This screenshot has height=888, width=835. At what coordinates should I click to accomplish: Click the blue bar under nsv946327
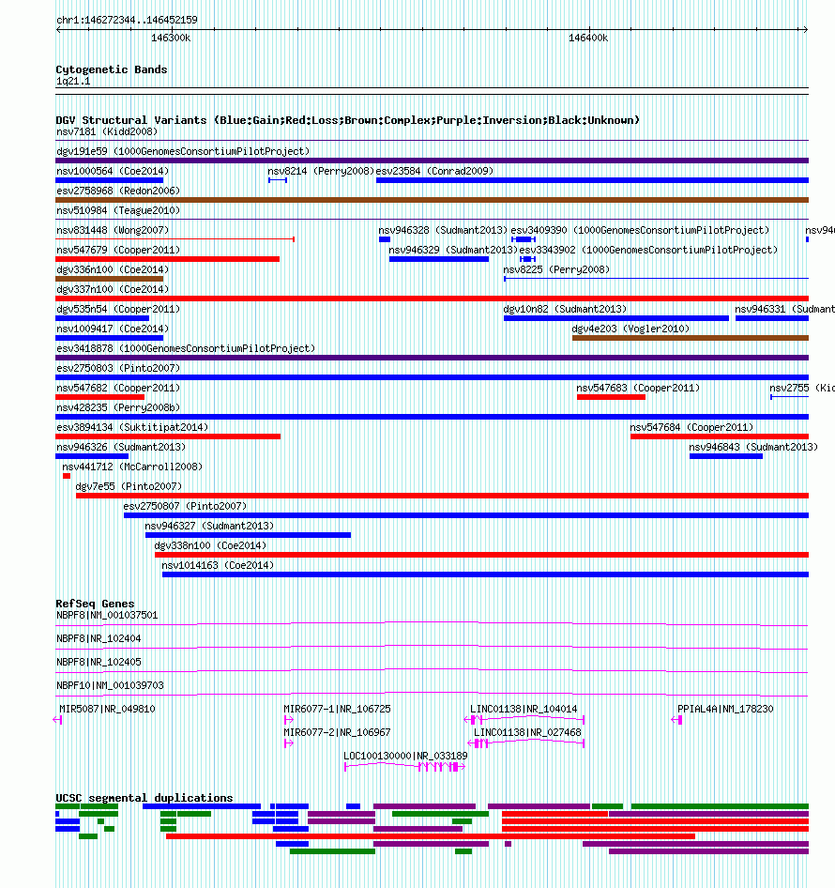(248, 536)
